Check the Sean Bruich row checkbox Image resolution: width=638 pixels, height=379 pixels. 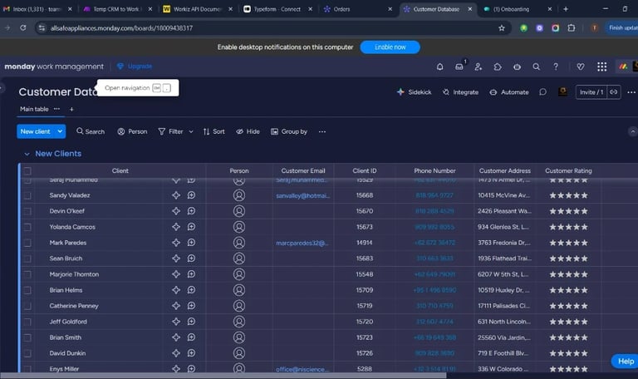[x=27, y=258]
